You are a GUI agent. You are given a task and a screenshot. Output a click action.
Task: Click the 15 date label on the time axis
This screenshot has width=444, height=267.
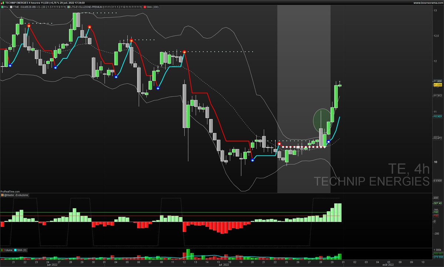pyautogui.click(x=218, y=262)
